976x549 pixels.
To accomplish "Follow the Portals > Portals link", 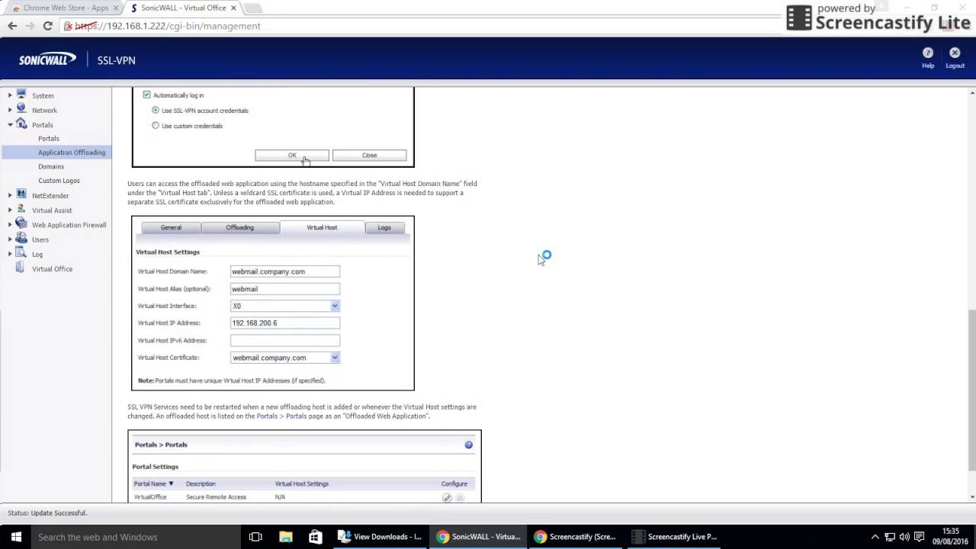I will pos(281,416).
